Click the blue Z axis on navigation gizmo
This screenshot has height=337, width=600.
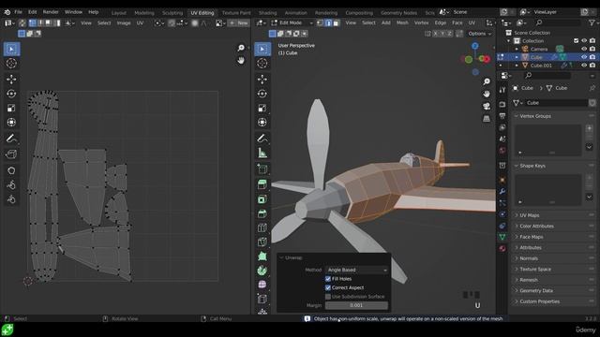[x=475, y=46]
